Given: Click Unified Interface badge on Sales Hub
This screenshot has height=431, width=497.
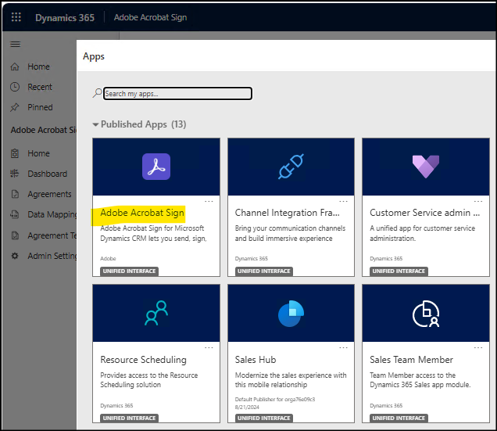Looking at the screenshot, I should coord(264,418).
